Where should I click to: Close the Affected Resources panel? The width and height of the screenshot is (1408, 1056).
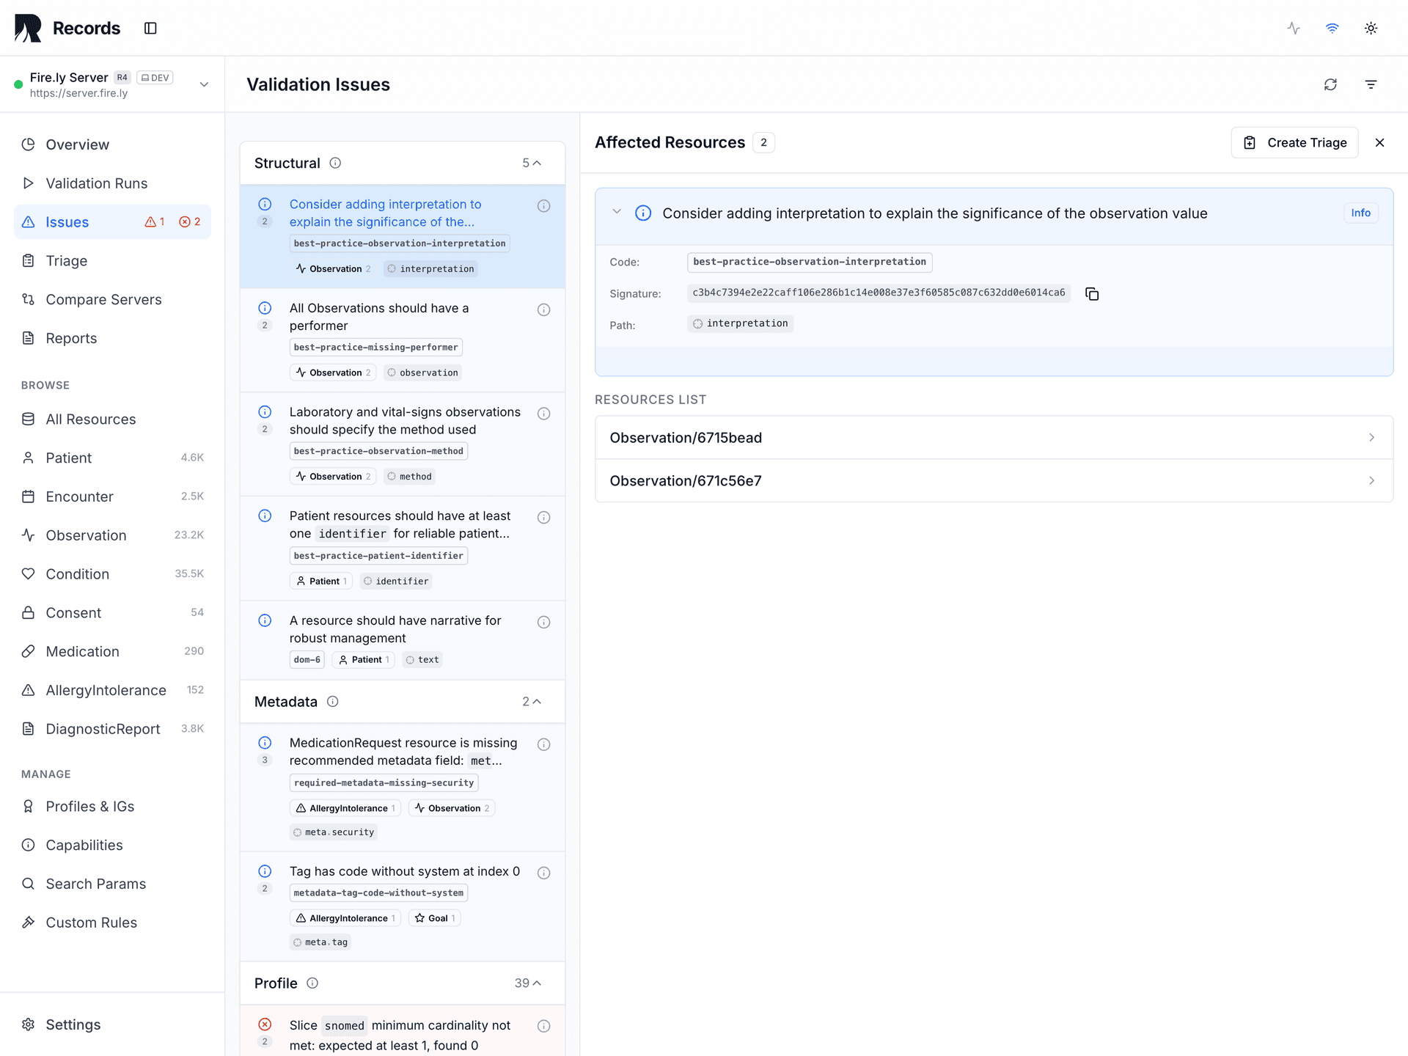[1380, 142]
